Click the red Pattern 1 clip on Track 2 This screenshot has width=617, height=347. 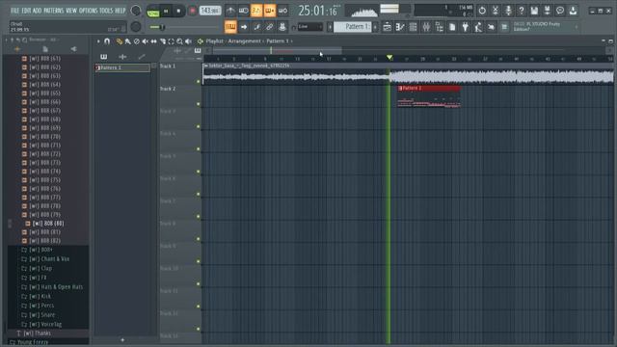click(429, 96)
